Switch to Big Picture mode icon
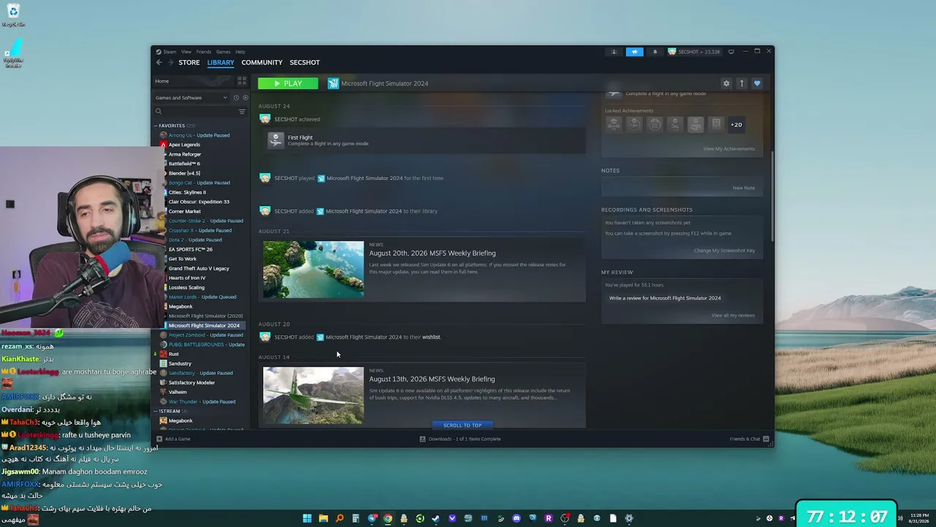Screen dimensions: 936x527 pyautogui.click(x=731, y=52)
